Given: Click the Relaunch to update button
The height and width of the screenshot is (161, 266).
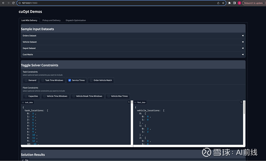Looking at the screenshot, I should tap(253, 3).
